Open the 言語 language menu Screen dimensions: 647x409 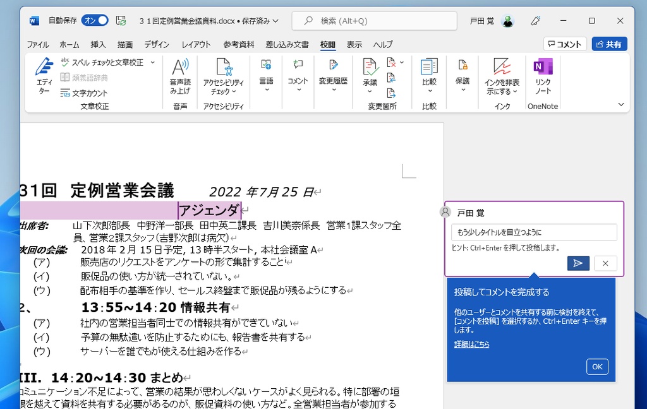(266, 76)
